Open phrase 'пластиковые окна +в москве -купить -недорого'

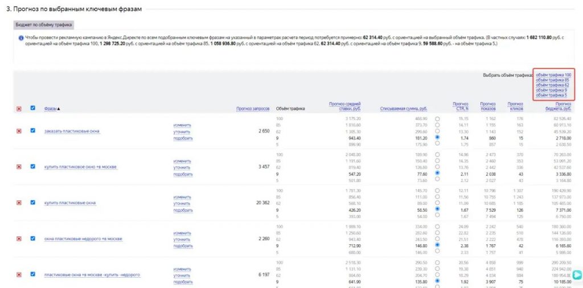92,274
